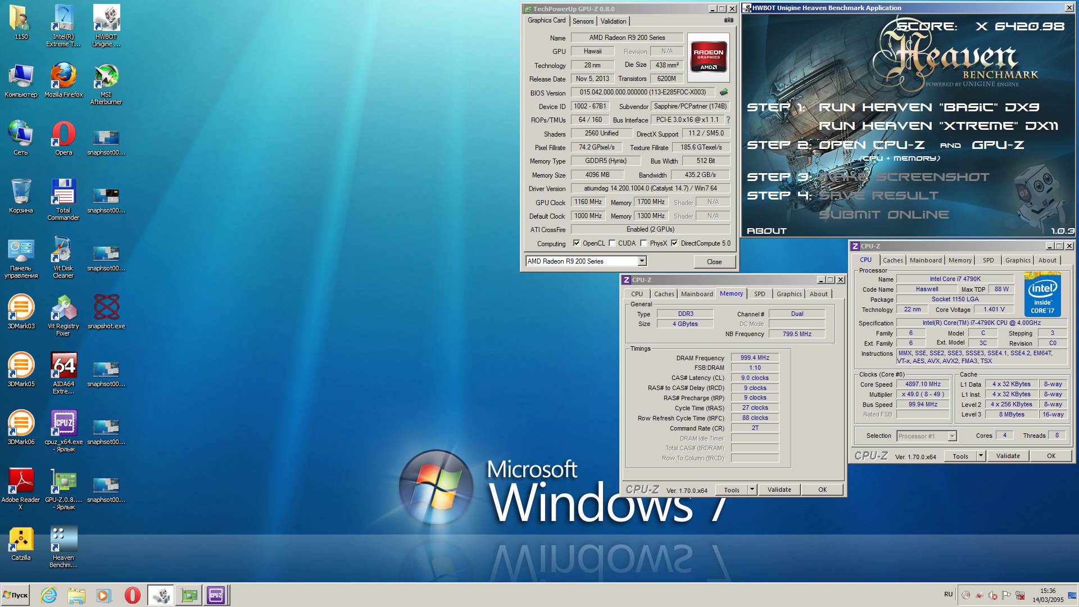Open Windows Media Player from taskbar
This screenshot has width=1079, height=607.
coord(104,595)
